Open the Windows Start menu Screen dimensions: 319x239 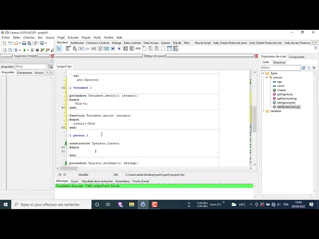(x=5, y=205)
